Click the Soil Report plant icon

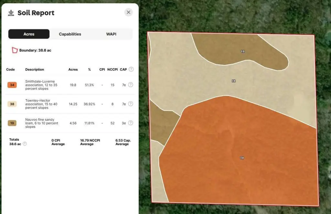(x=11, y=13)
